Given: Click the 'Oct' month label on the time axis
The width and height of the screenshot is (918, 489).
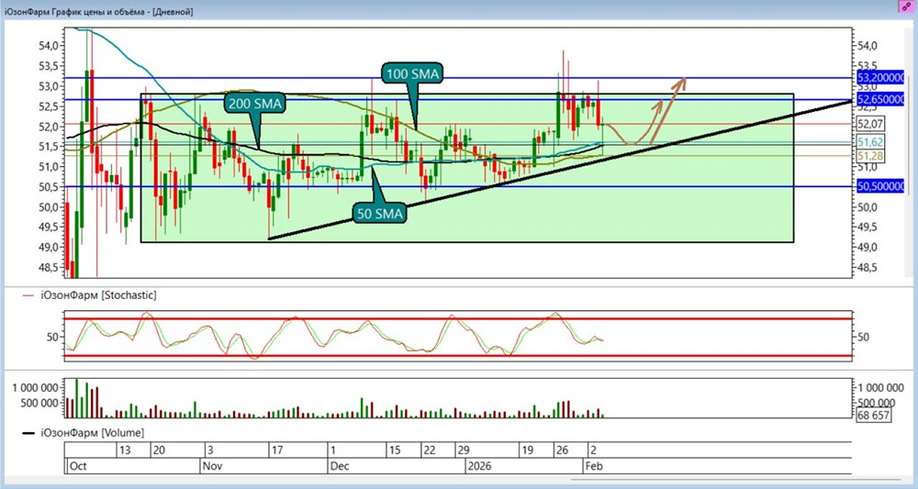Looking at the screenshot, I should (78, 466).
